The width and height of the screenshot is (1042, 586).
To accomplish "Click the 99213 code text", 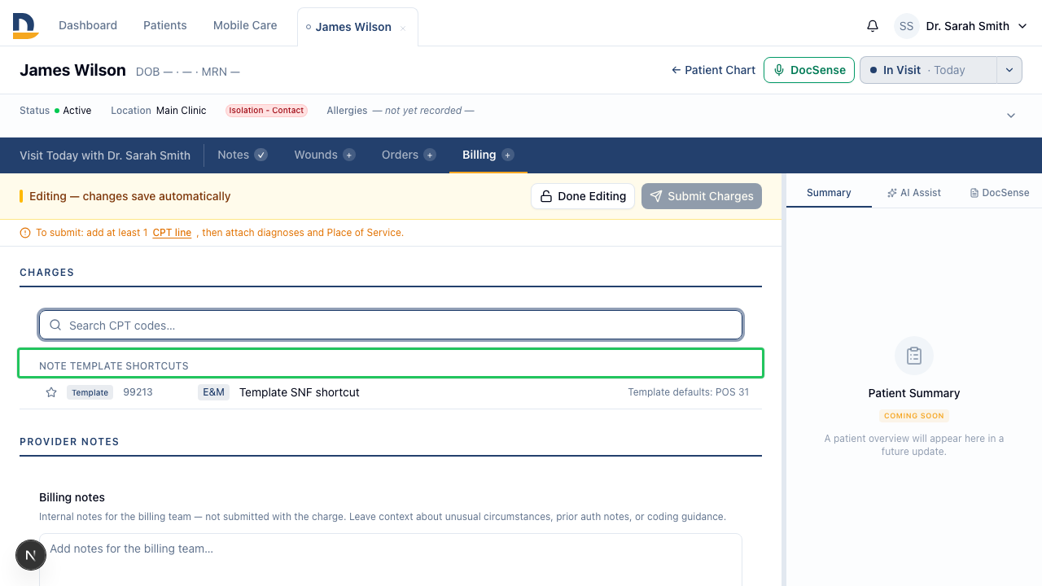I will tap(138, 392).
